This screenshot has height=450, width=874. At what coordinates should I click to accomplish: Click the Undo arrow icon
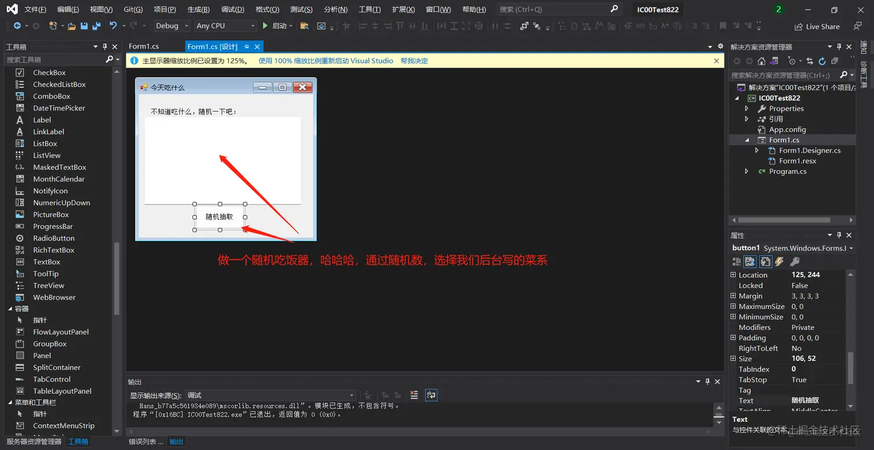(113, 25)
